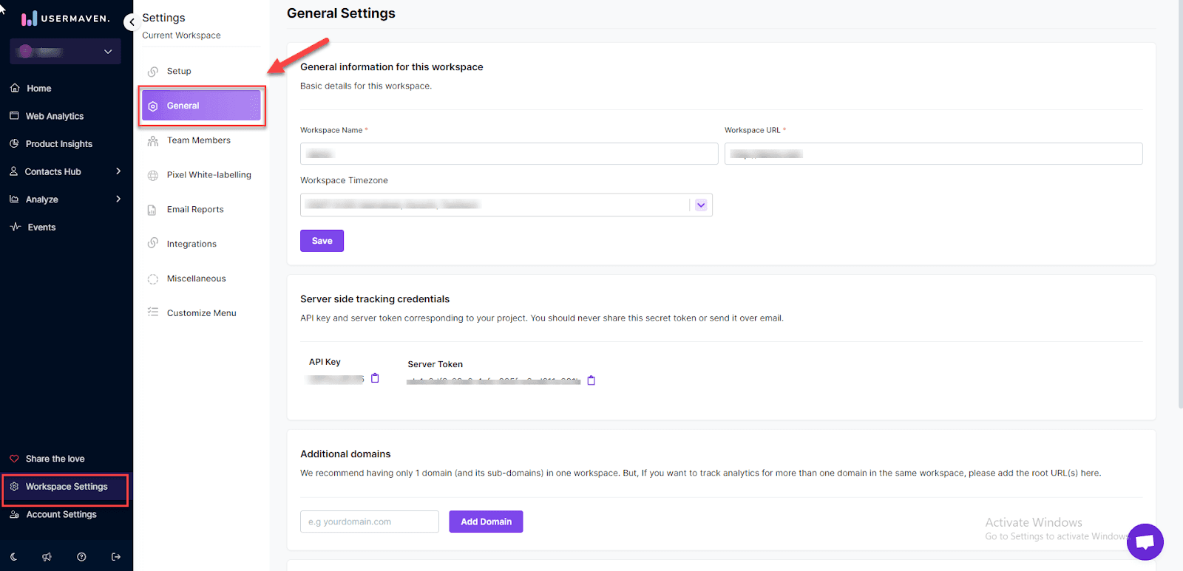Open the live chat bubble
This screenshot has width=1183, height=571.
click(1145, 541)
